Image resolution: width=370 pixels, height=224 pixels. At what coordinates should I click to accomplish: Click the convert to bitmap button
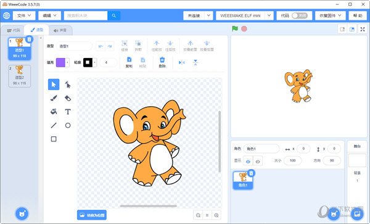(x=92, y=215)
